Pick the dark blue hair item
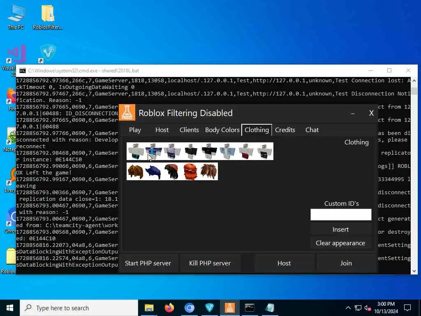The height and width of the screenshot is (316, 421). pos(154,172)
